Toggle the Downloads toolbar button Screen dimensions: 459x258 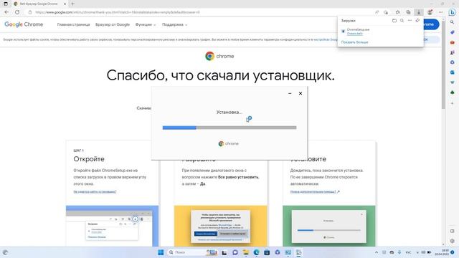(x=419, y=12)
